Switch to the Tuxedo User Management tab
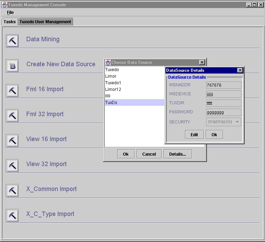The height and width of the screenshot is (242, 265). point(45,22)
